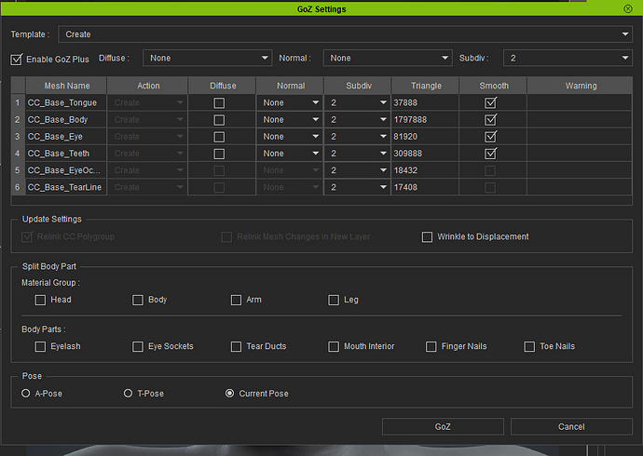
Task: Check the Eye Sockets body part
Action: pos(138,347)
